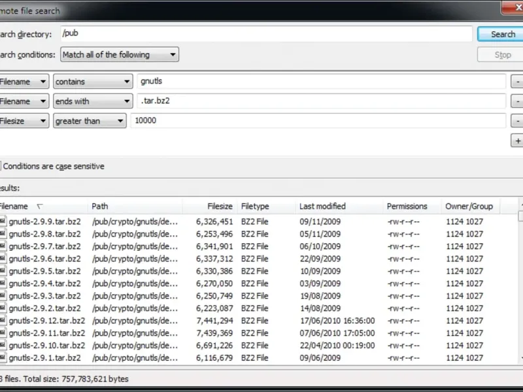Select the gnutls-2.9.6.tar.bz2 filename
The width and height of the screenshot is (523, 392).
(44, 259)
